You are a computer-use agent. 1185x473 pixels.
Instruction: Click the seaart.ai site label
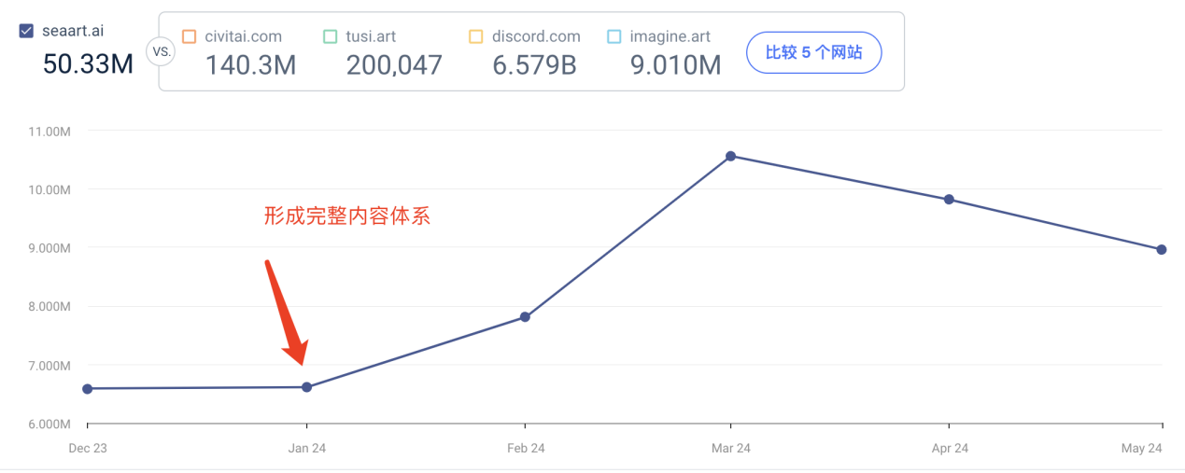point(73,31)
